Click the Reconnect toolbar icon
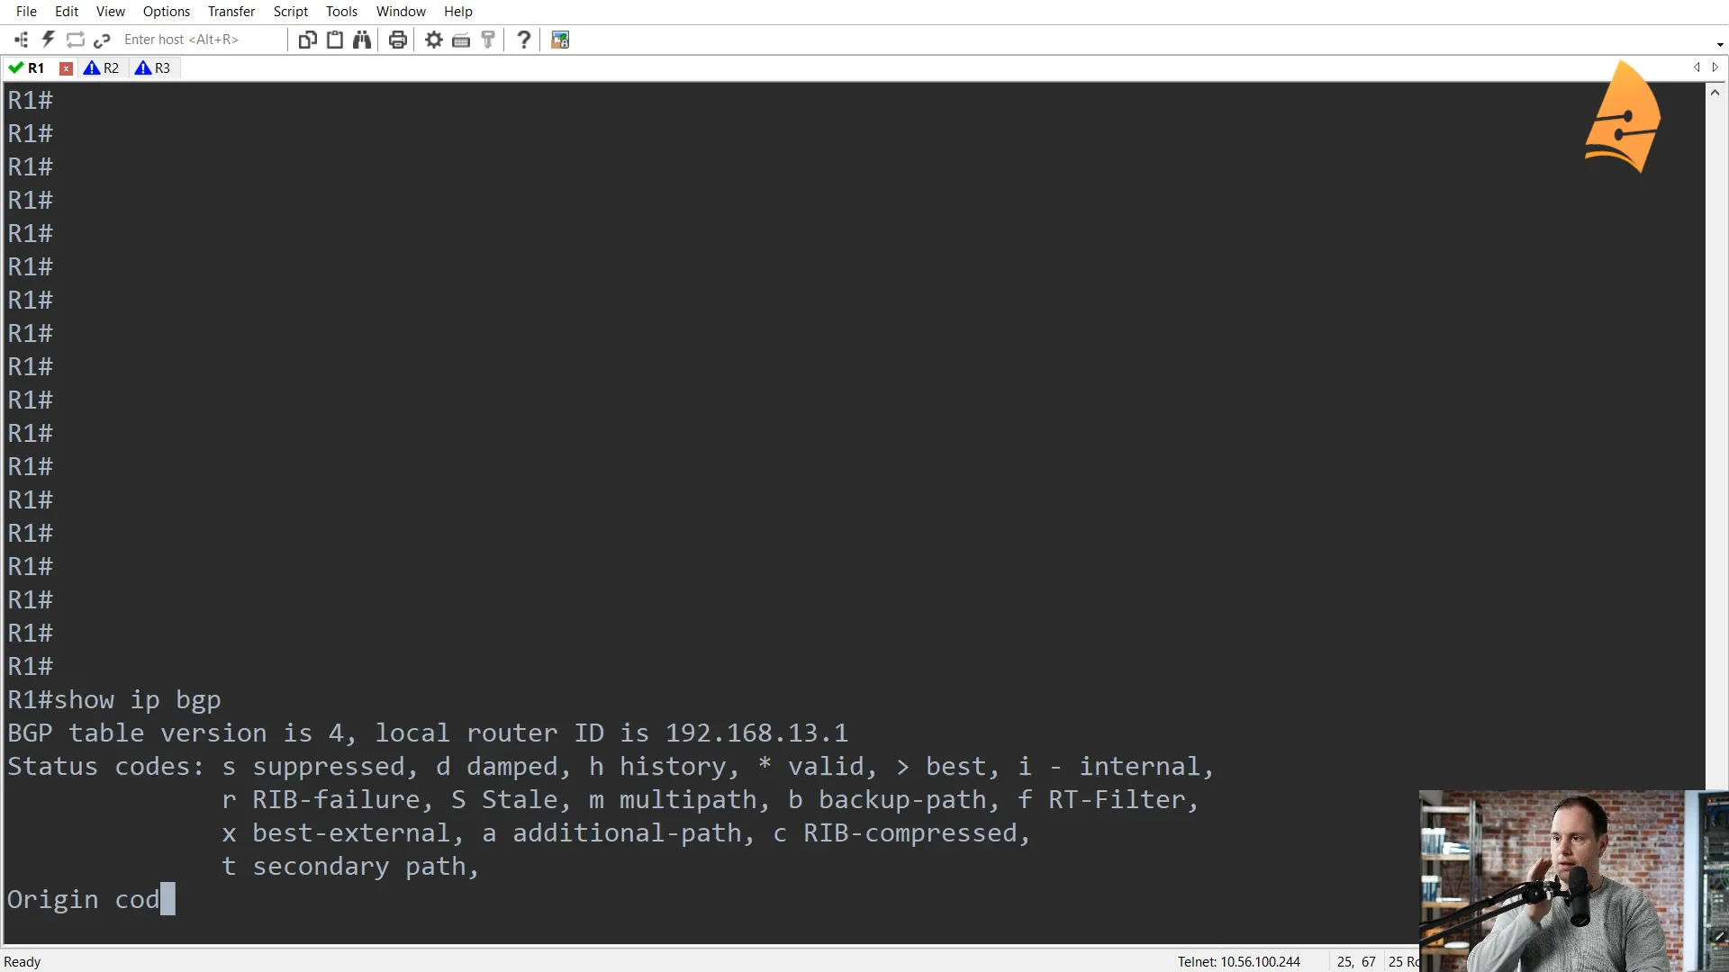The image size is (1729, 972). [x=76, y=40]
